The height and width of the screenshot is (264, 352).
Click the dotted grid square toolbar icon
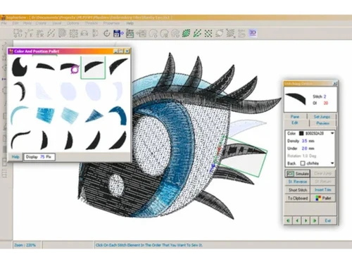coord(73,33)
